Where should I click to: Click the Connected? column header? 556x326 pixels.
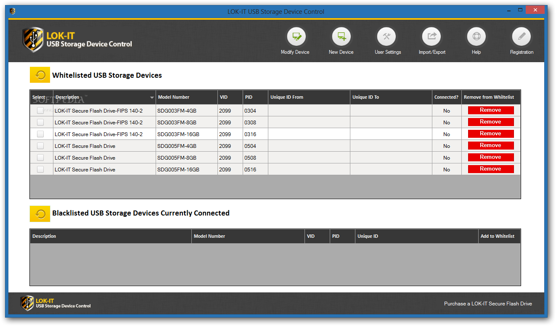coord(447,97)
